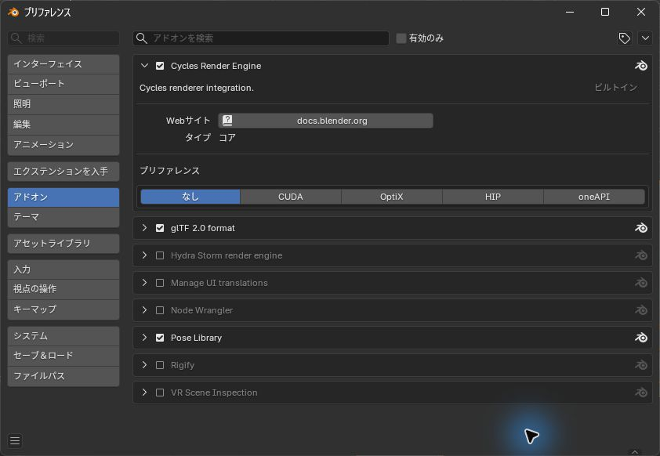
Task: Focus the sidebar 検索 search field
Action: click(x=63, y=38)
